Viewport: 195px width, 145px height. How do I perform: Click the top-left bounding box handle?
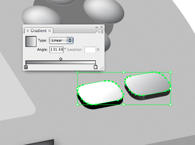pyautogui.click(x=77, y=72)
